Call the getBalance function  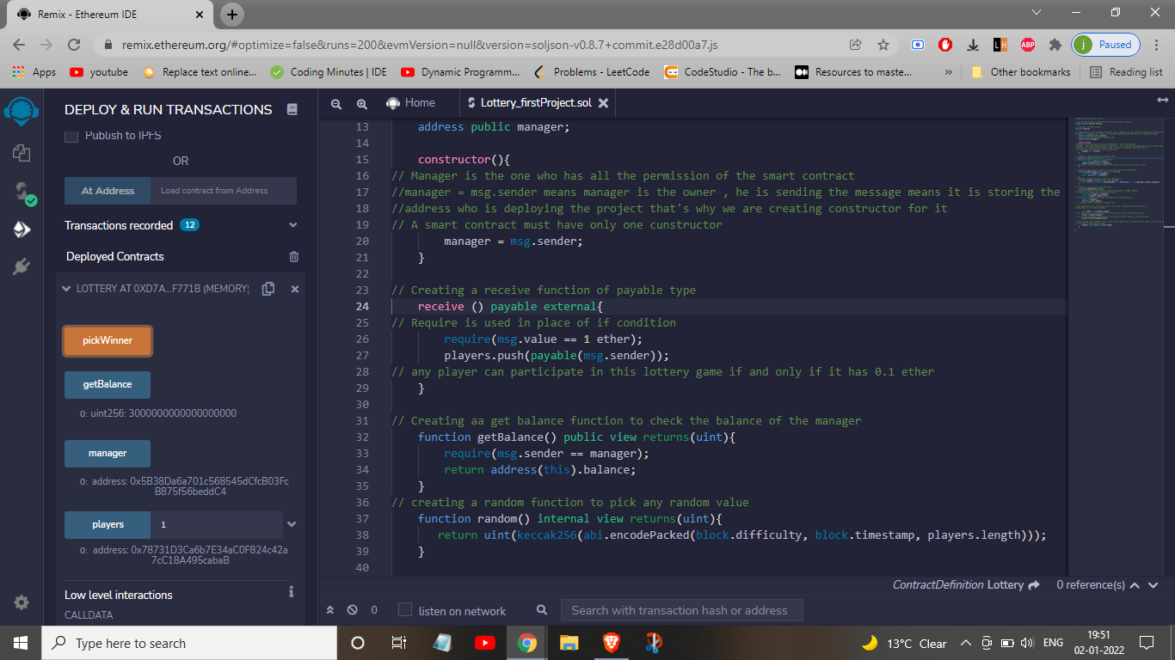point(108,384)
